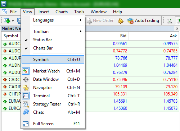Toggle the AutoTrading button

tap(143, 20)
